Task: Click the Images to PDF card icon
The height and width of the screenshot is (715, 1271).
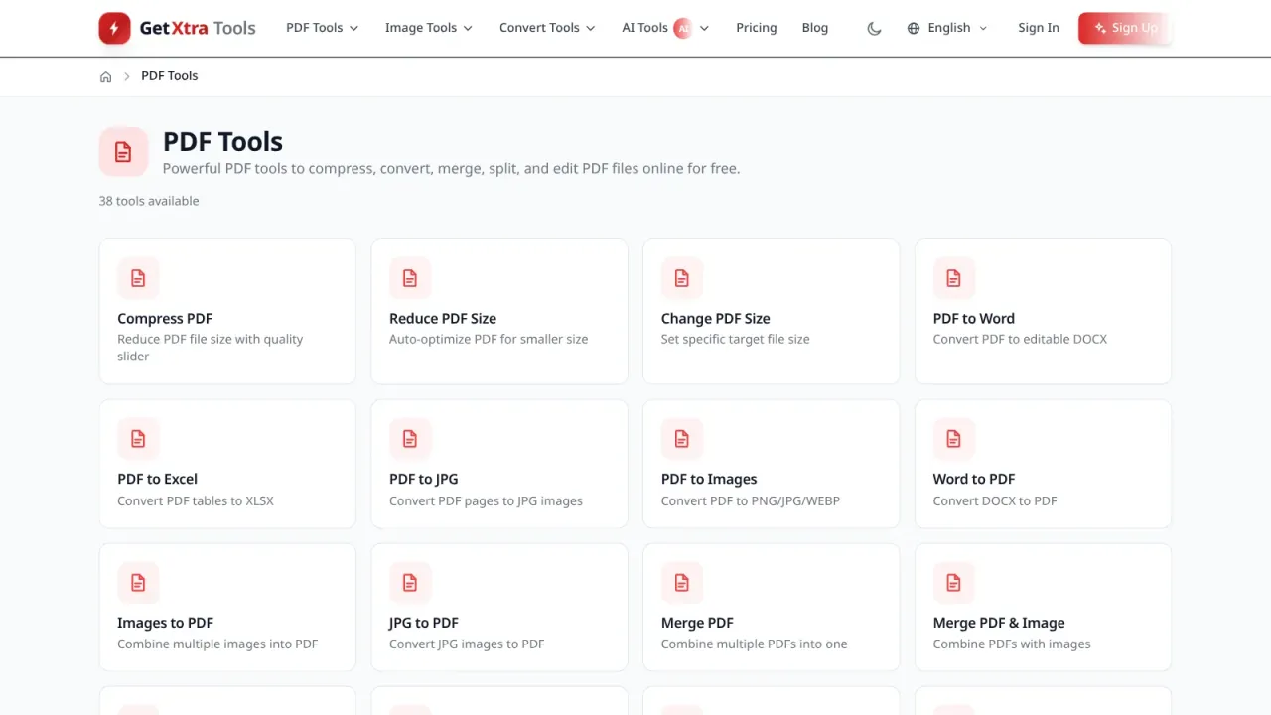Action: pos(138,582)
